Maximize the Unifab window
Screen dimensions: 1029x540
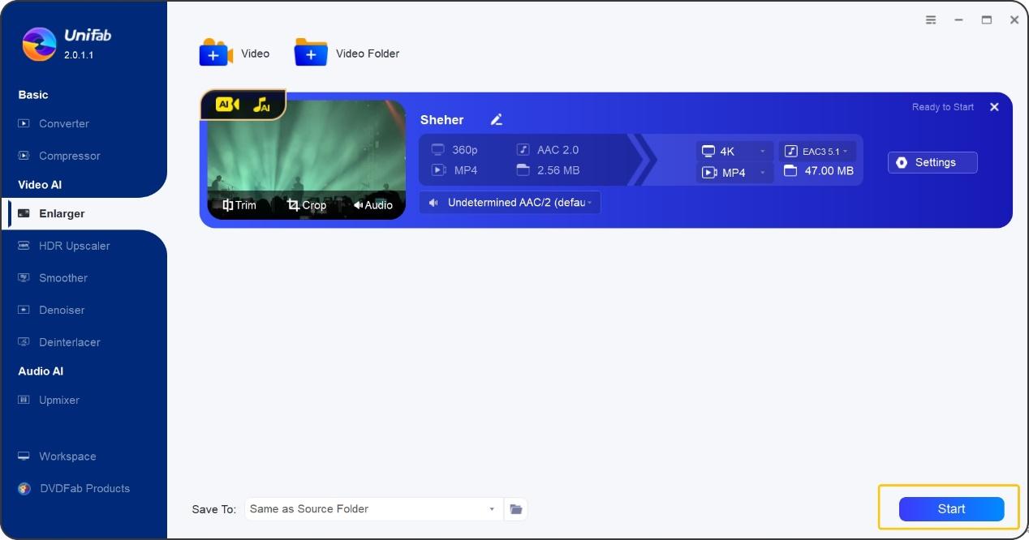987,20
